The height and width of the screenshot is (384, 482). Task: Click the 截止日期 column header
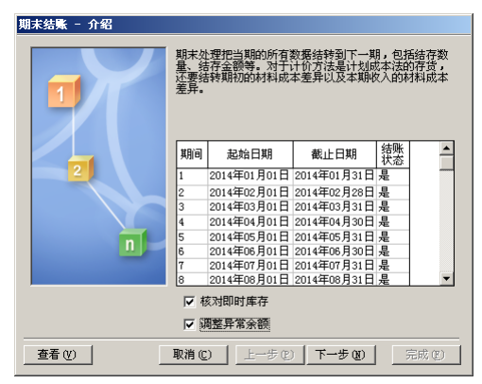click(x=335, y=154)
